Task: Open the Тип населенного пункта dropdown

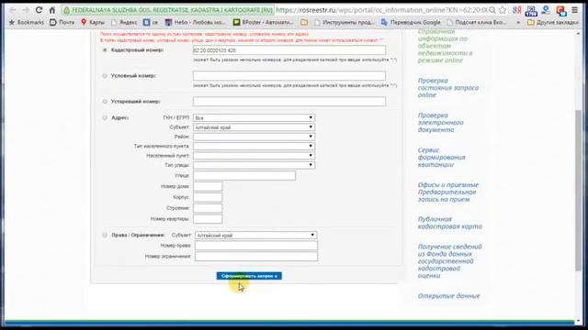Action: point(254,146)
